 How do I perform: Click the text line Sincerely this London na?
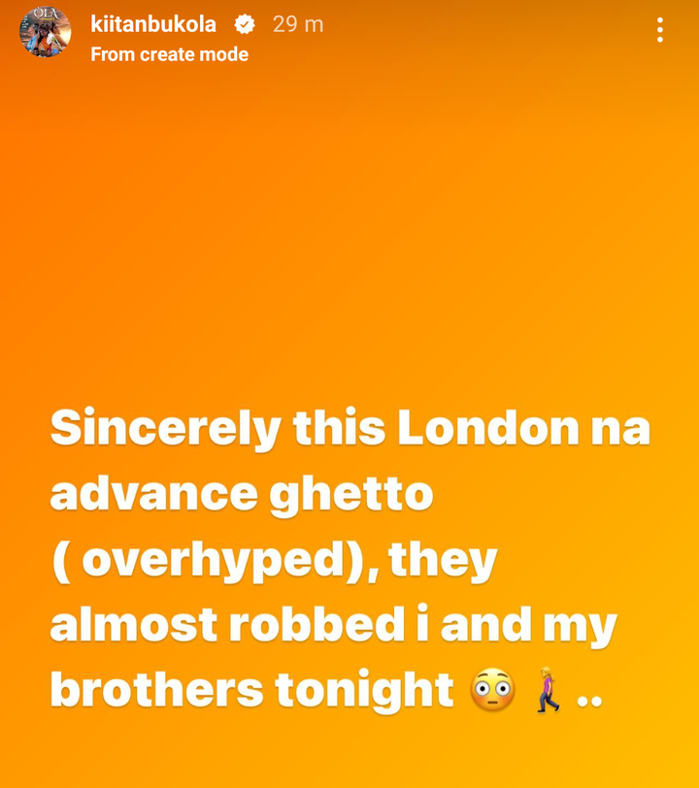click(x=350, y=430)
